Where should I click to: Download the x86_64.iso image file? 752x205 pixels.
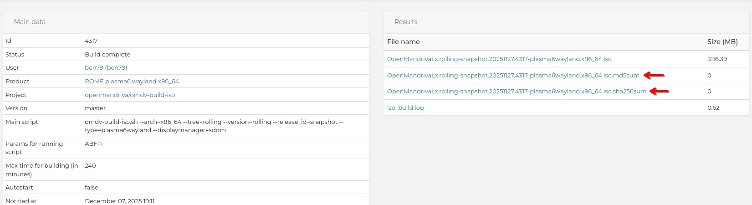[x=499, y=59]
